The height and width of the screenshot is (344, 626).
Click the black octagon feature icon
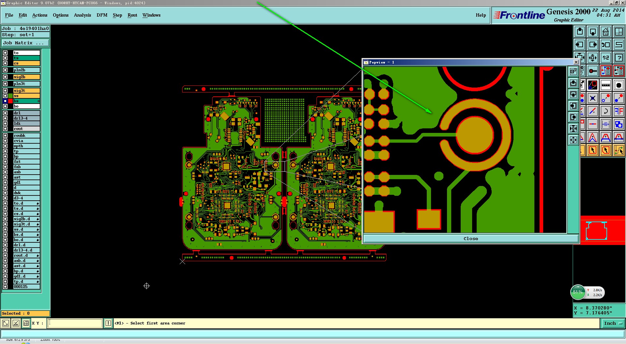(619, 85)
